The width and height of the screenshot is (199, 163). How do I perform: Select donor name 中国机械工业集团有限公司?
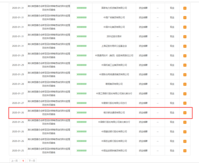click(x=114, y=65)
